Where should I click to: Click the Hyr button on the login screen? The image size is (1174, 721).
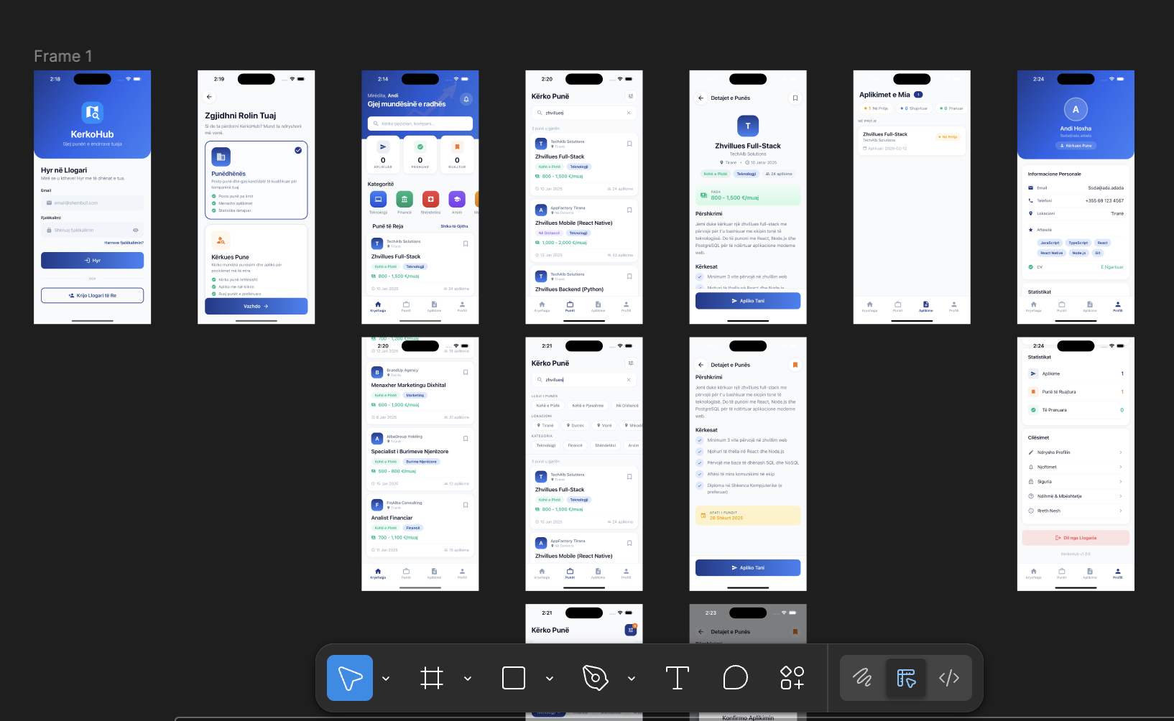(92, 261)
